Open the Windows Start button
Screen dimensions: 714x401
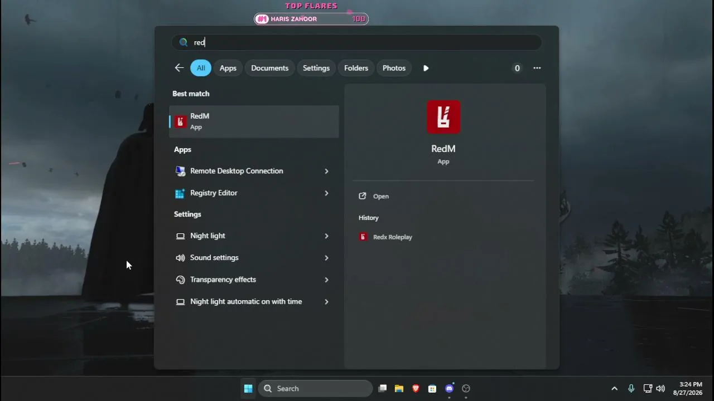tap(248, 389)
